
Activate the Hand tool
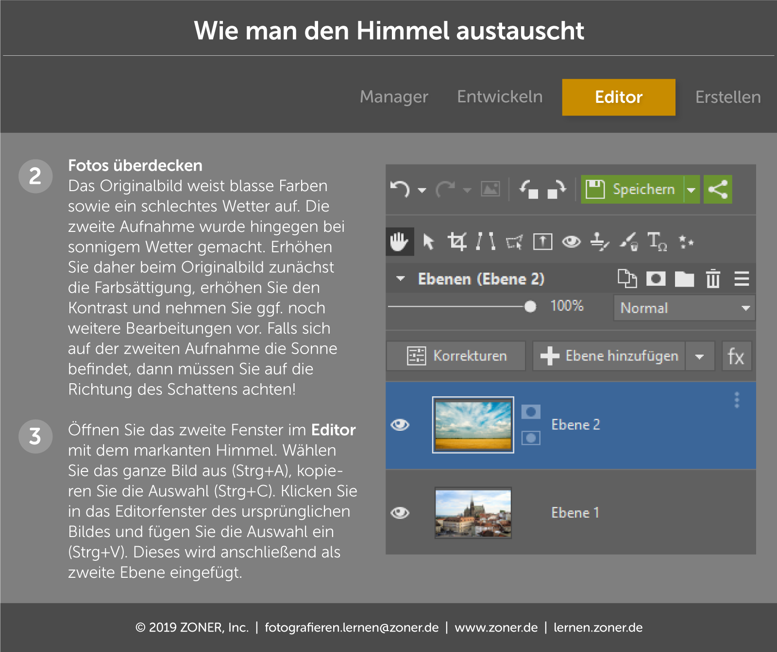399,242
